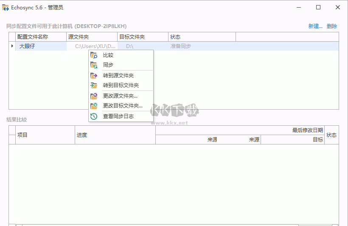Select the 大眼仔 profile name cell
Screen dimensions: 348x226
click(41, 46)
